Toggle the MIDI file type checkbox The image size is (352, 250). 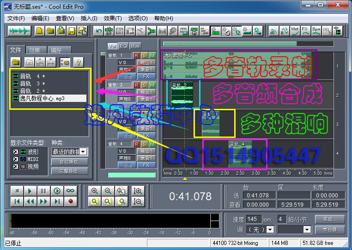(x=16, y=159)
